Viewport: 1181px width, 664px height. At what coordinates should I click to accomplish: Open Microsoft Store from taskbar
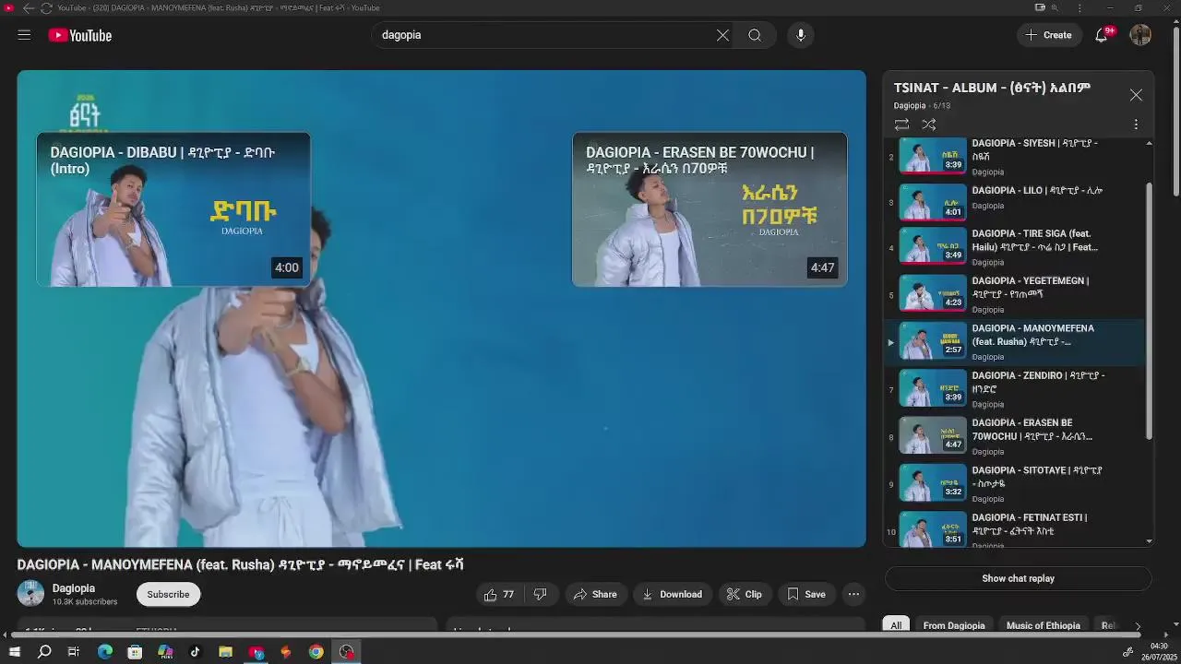(135, 652)
